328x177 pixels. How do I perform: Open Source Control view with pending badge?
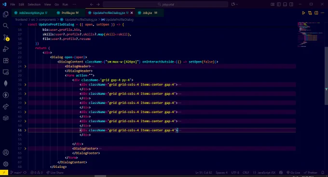[x=6, y=38]
